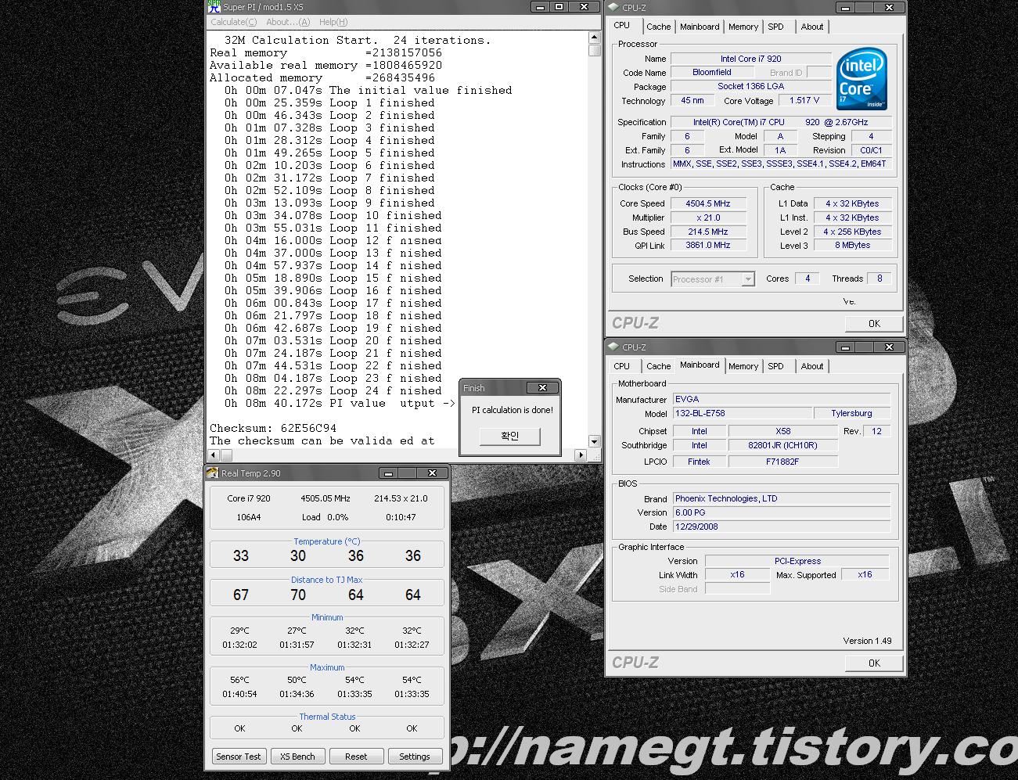
Task: Switch to Memory tab in upper CPU-Z
Action: pyautogui.click(x=743, y=27)
